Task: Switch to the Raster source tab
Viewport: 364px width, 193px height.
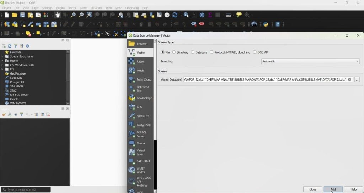Action: pyautogui.click(x=140, y=62)
